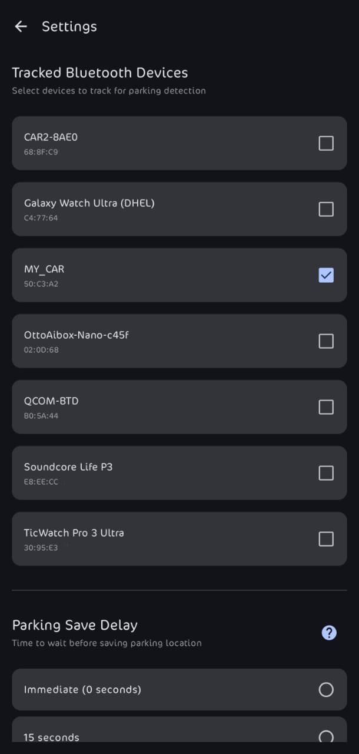
Task: Uncheck the MY_CAR tracking checkbox
Action: pos(326,275)
